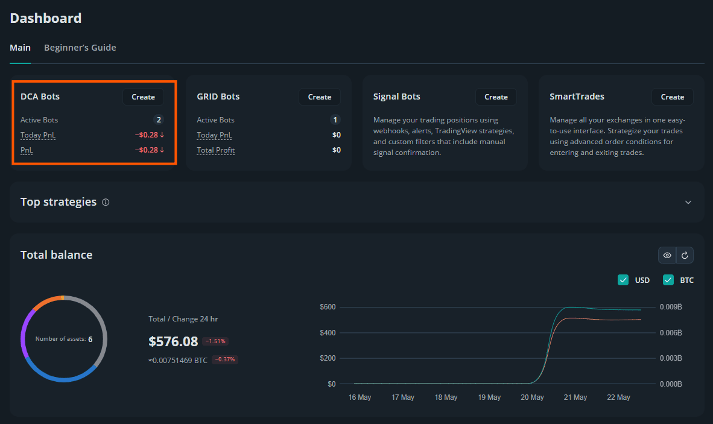Click the Total balance heading

click(x=56, y=255)
